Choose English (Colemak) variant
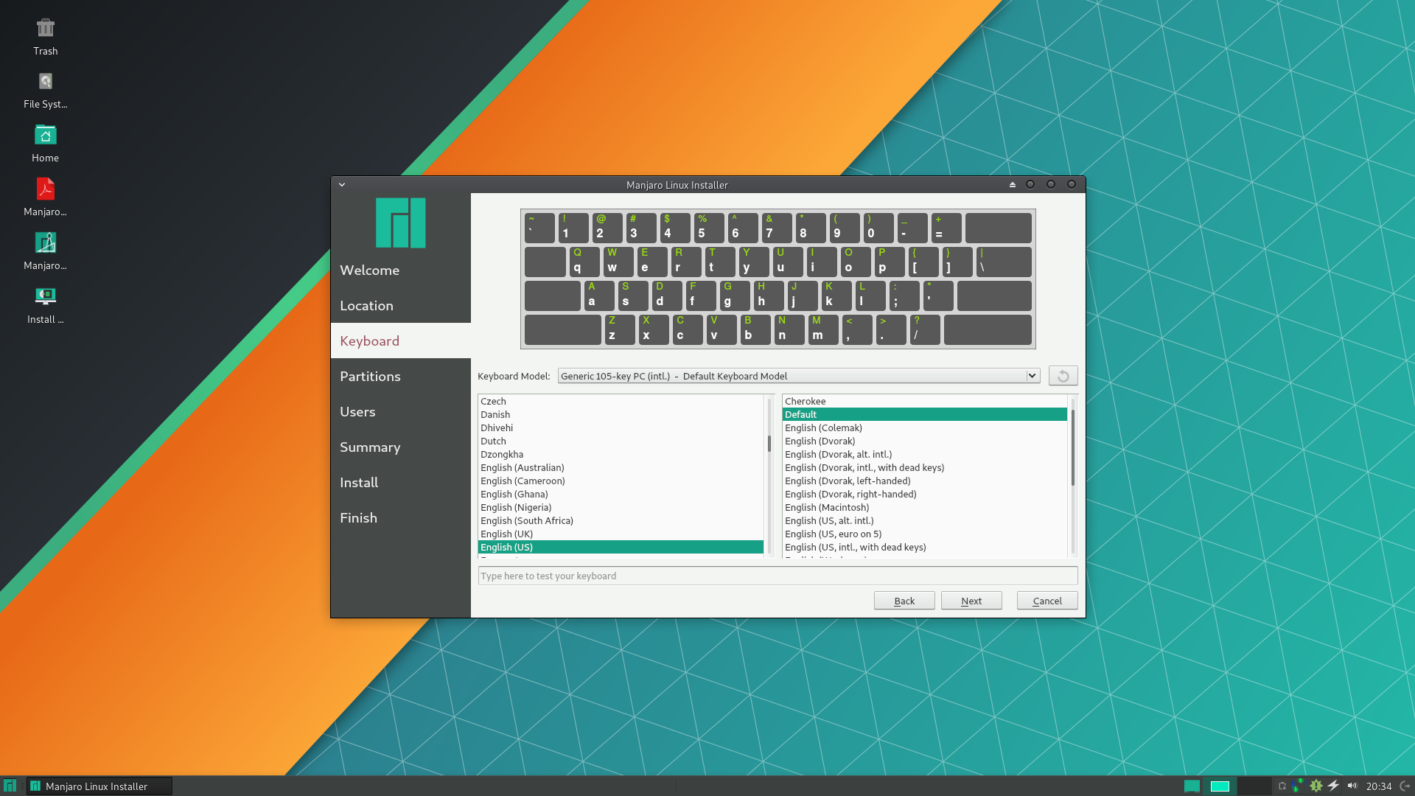Image resolution: width=1415 pixels, height=796 pixels. pyautogui.click(x=924, y=427)
